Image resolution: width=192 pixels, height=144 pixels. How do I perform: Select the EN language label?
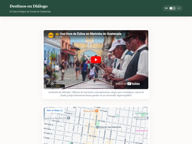coord(178,8)
